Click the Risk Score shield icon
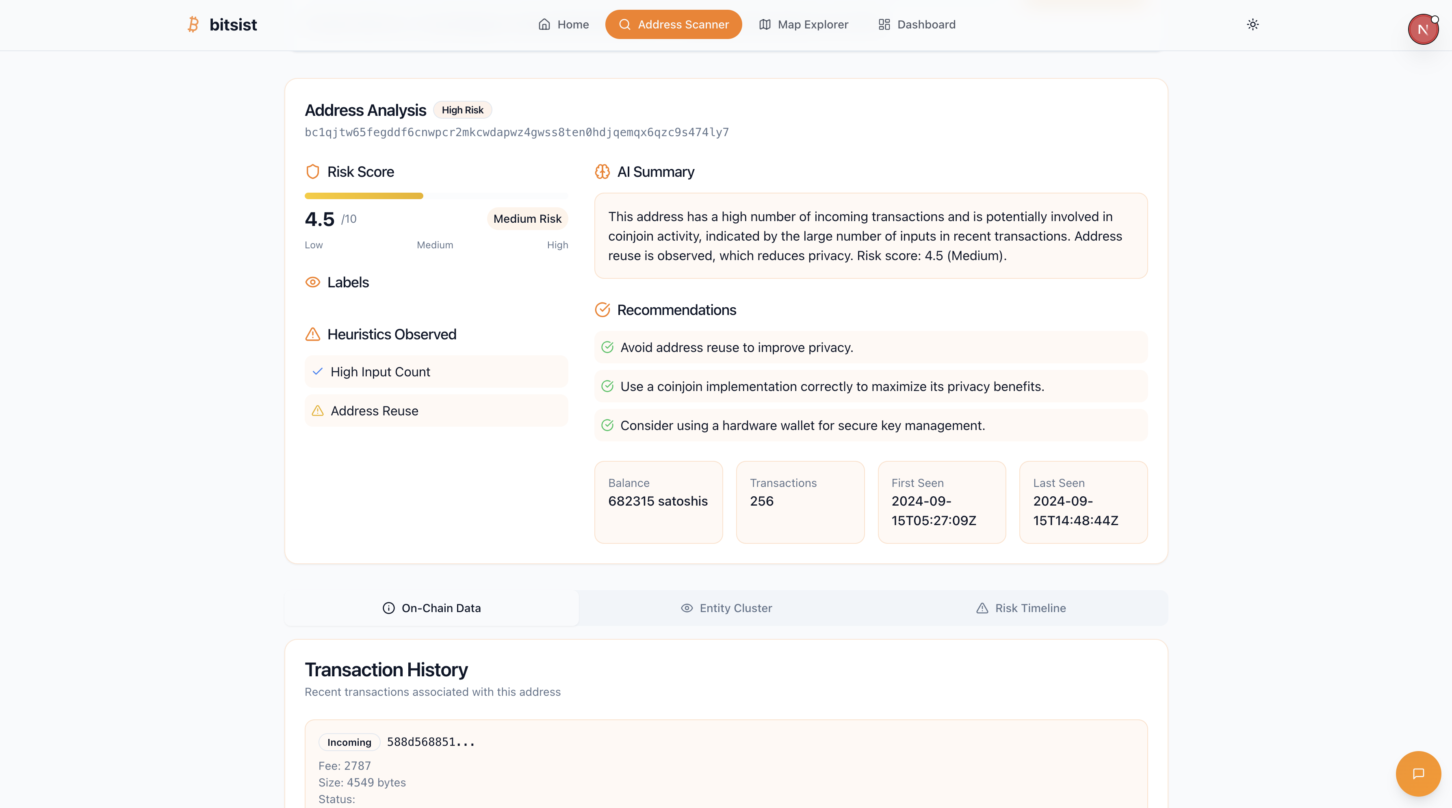This screenshot has height=808, width=1452. [x=313, y=172]
